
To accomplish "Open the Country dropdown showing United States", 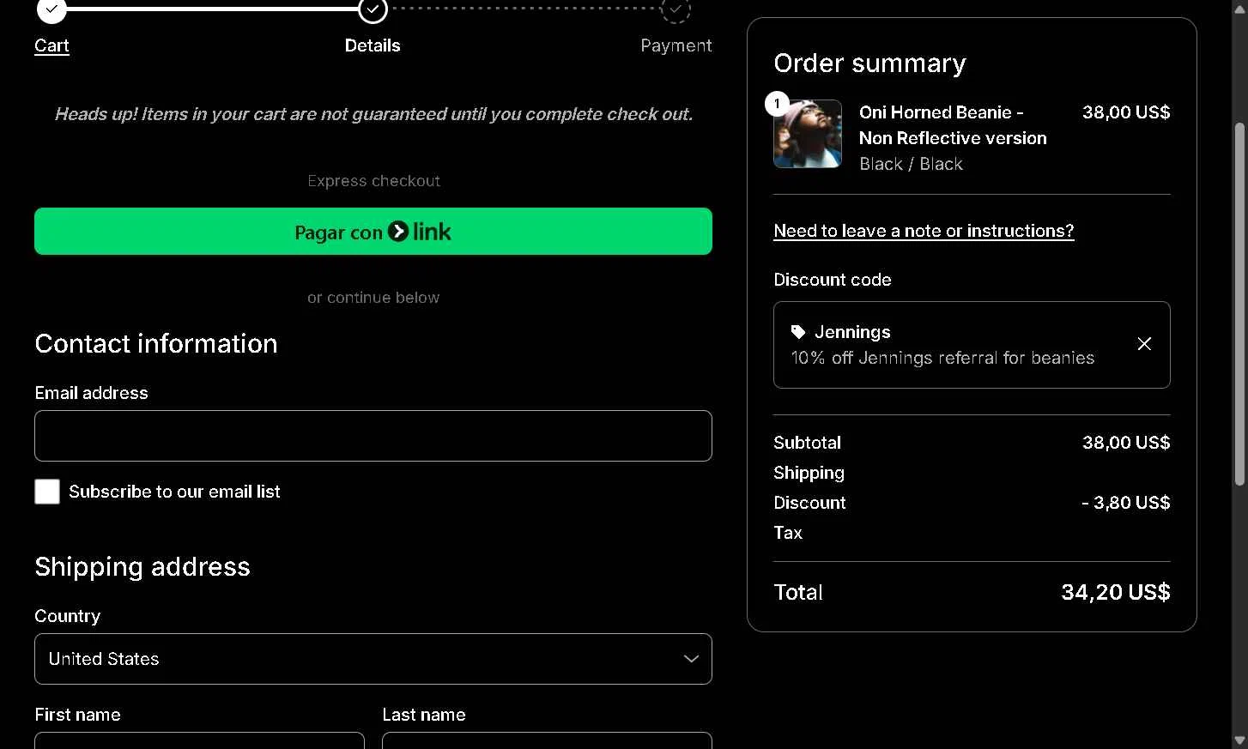I will tap(373, 659).
